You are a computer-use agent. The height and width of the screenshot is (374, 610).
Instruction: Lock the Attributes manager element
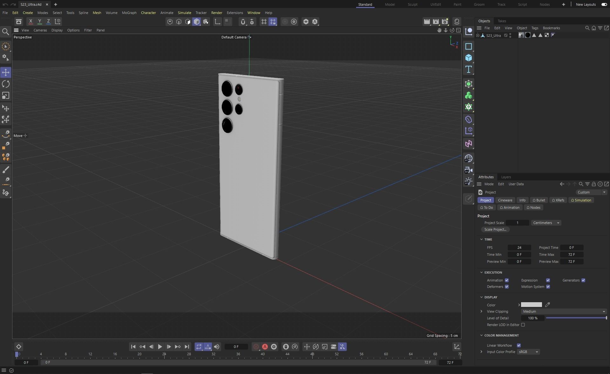[x=593, y=184]
